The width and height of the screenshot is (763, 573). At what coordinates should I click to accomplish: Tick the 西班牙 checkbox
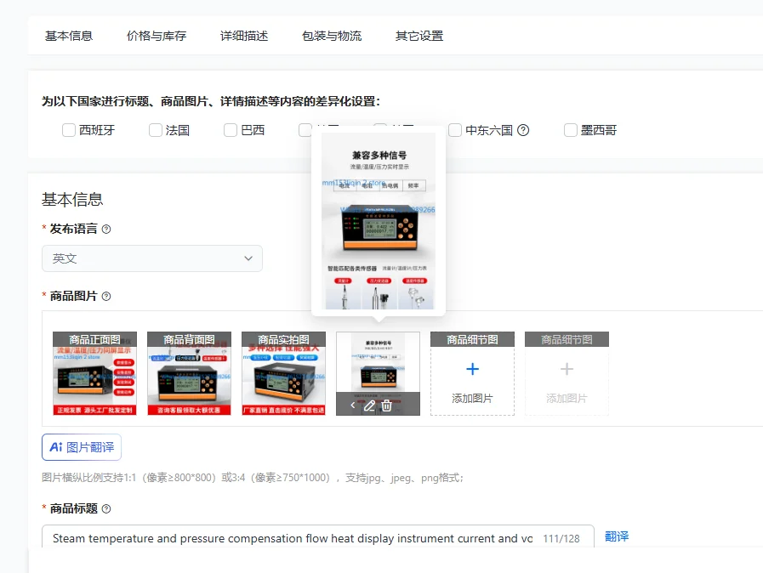(x=69, y=130)
